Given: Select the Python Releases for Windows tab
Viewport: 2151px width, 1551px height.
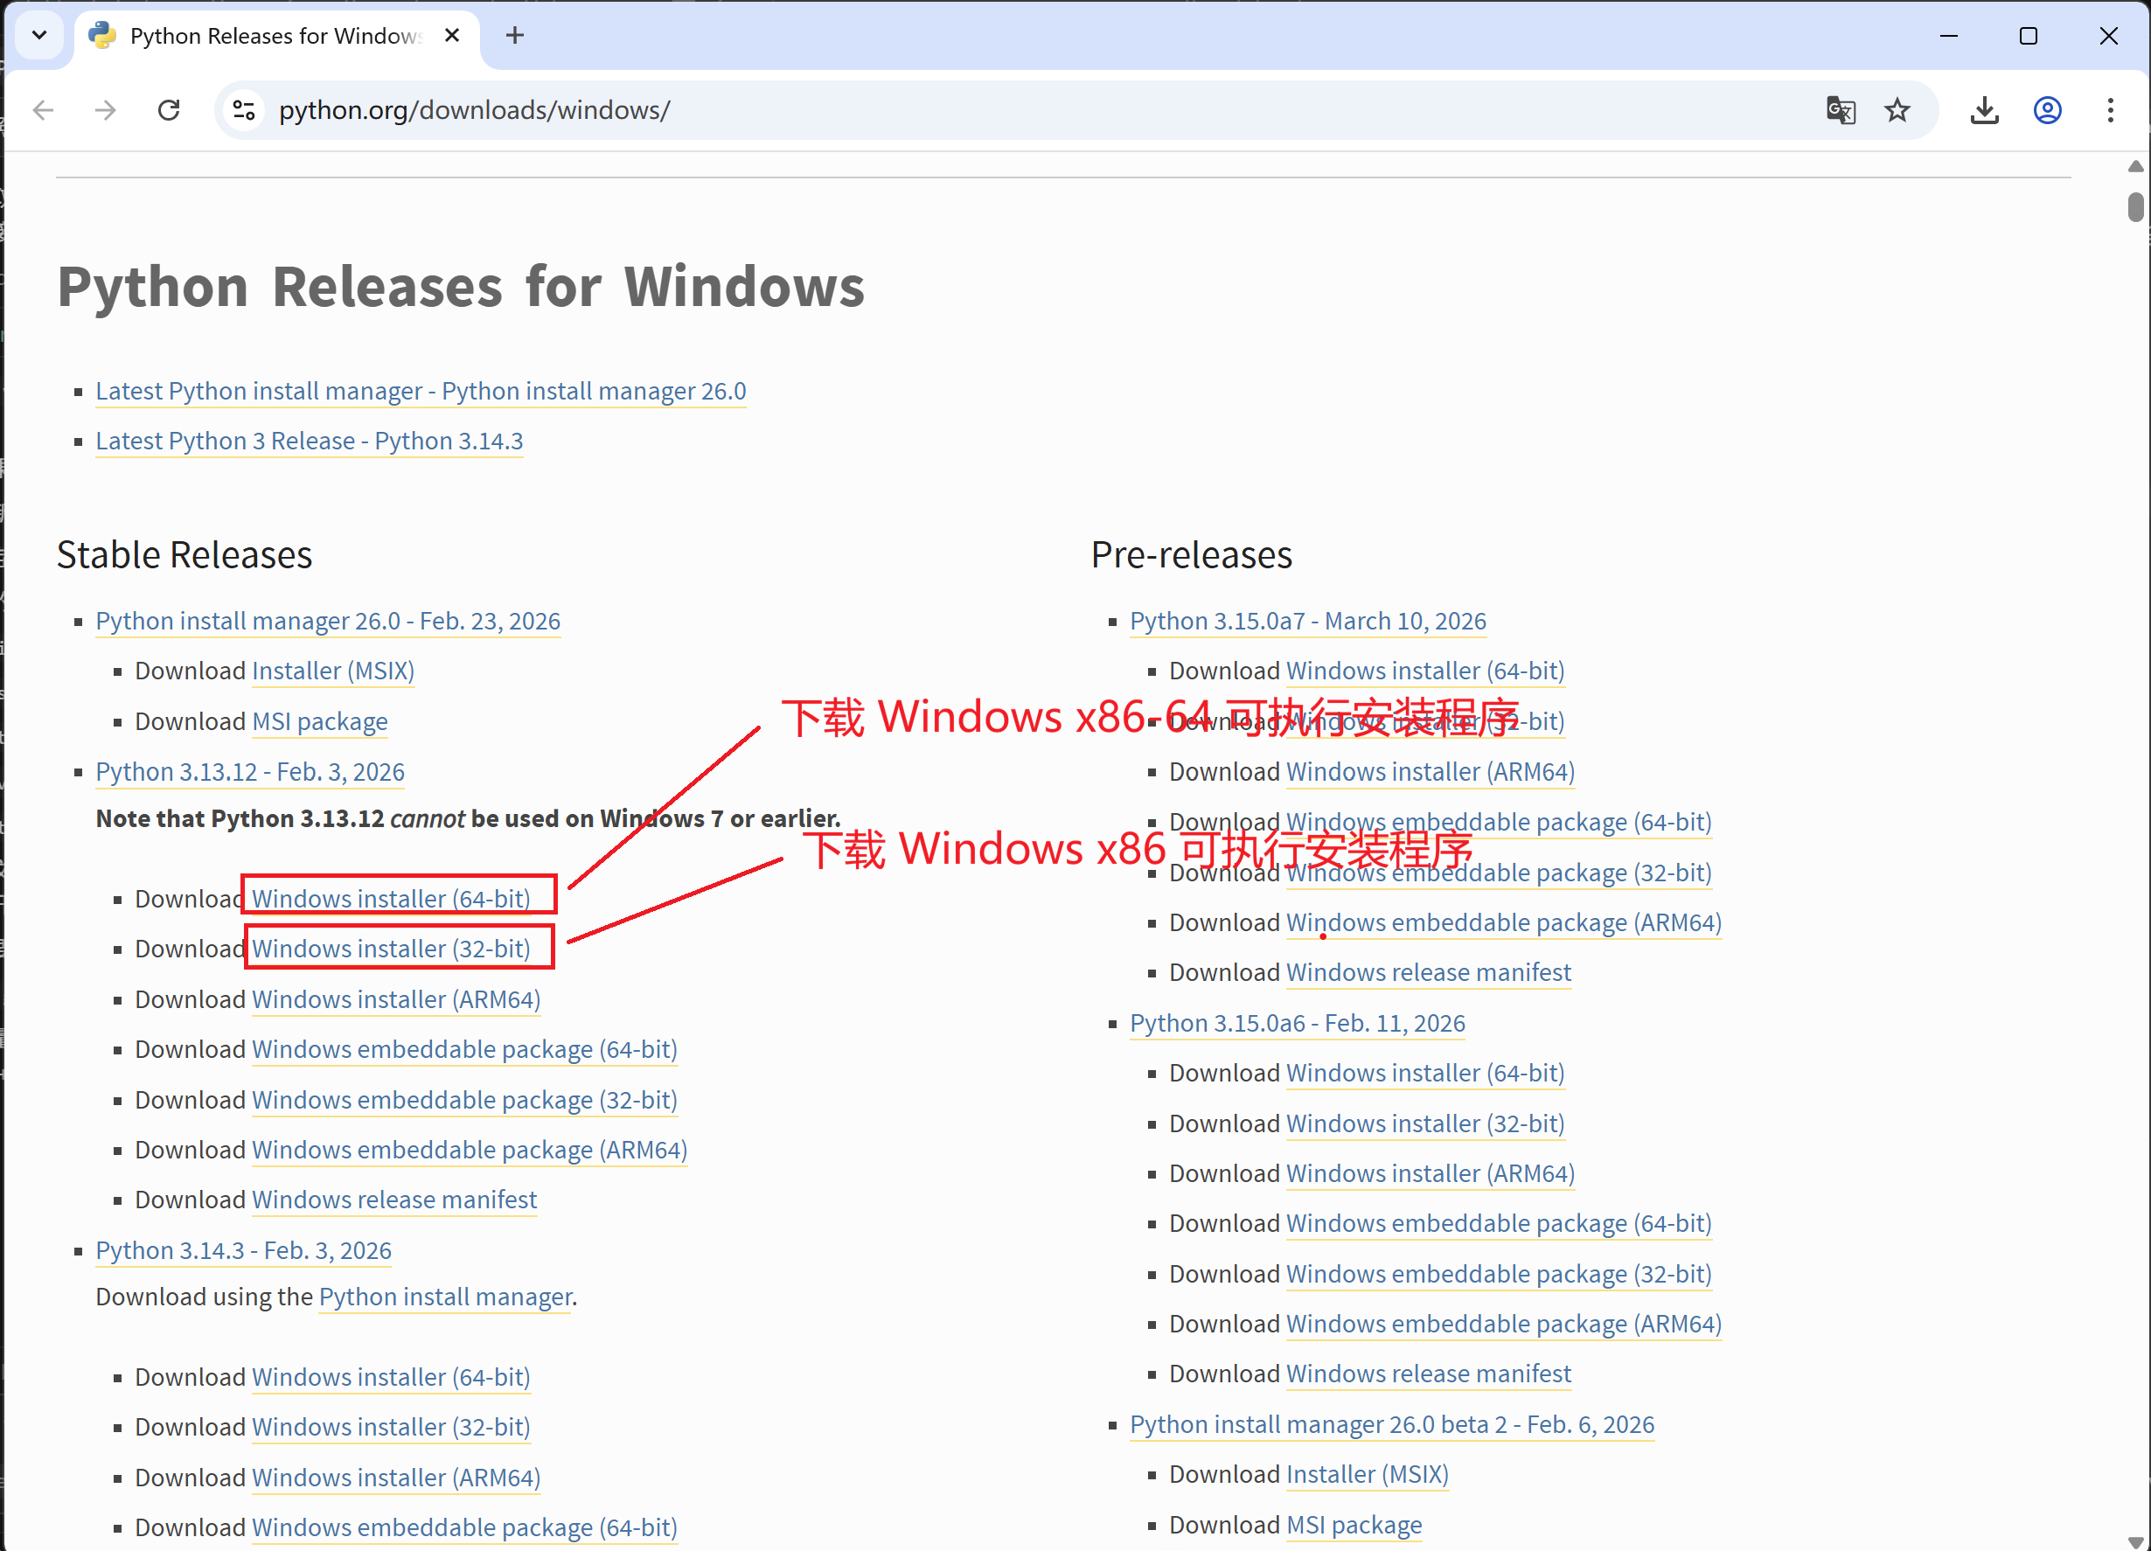Looking at the screenshot, I should (275, 36).
